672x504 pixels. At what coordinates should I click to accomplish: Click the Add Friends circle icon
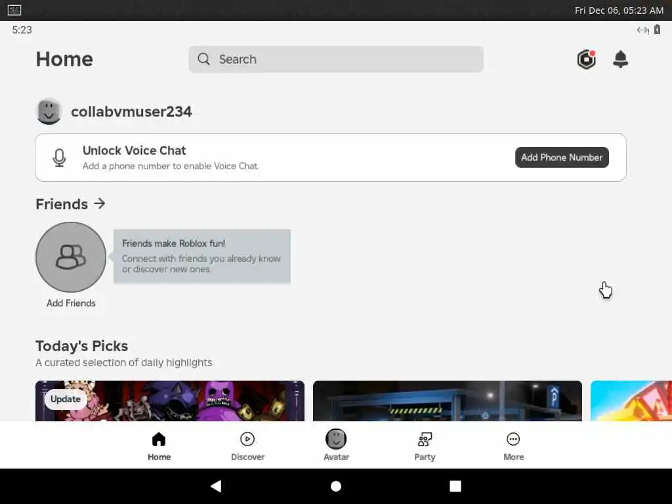click(x=71, y=257)
